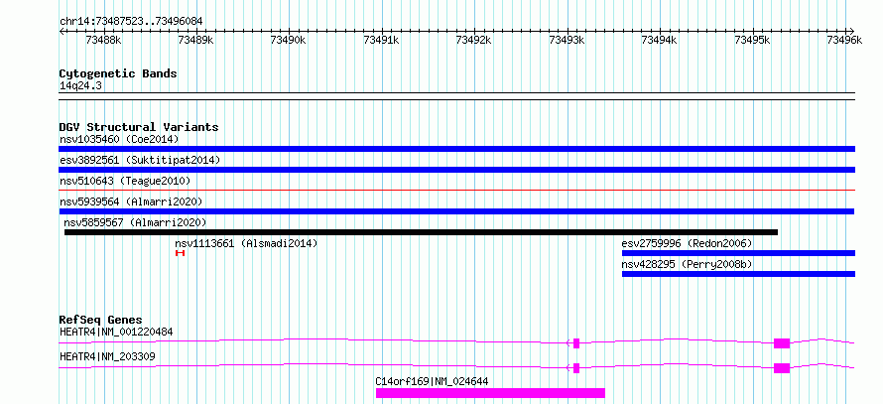
Task: Click the nsv1035460 (Coe2014) variant bar
Action: (x=456, y=149)
